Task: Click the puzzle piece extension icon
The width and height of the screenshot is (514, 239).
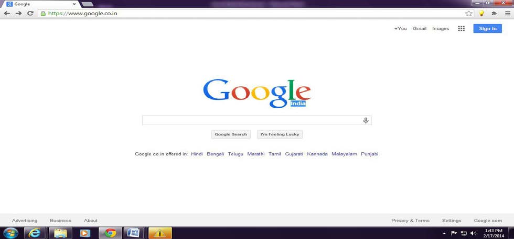Action: pos(494,14)
